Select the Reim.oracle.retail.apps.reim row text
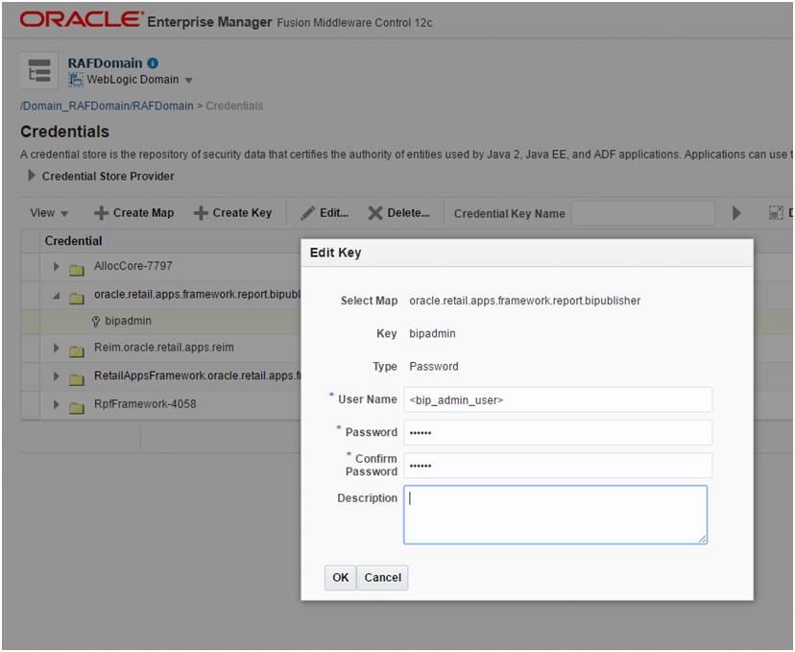The image size is (795, 652). pyautogui.click(x=164, y=348)
